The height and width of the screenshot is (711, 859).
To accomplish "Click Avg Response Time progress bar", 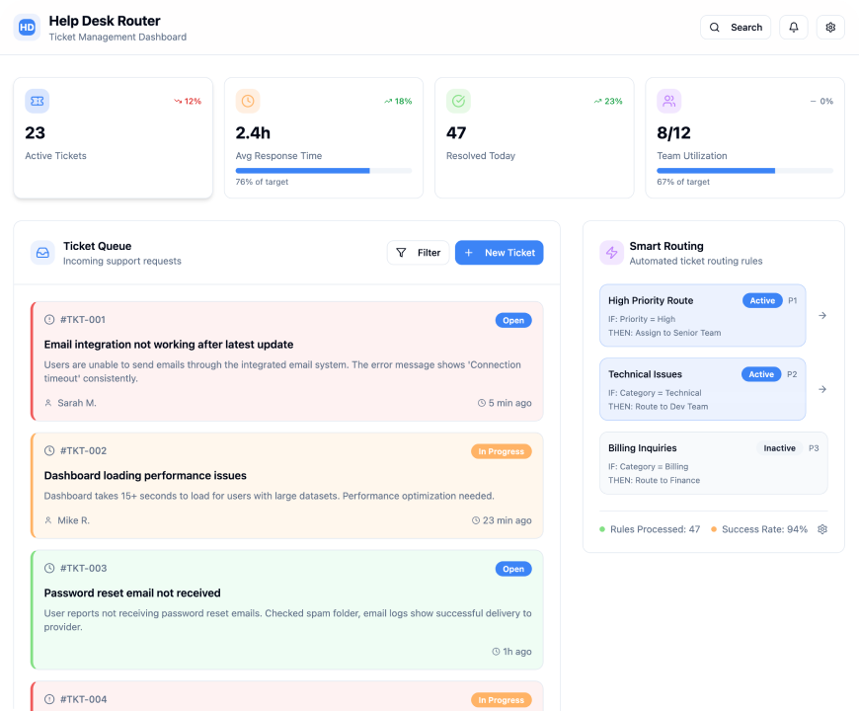I will pos(324,171).
